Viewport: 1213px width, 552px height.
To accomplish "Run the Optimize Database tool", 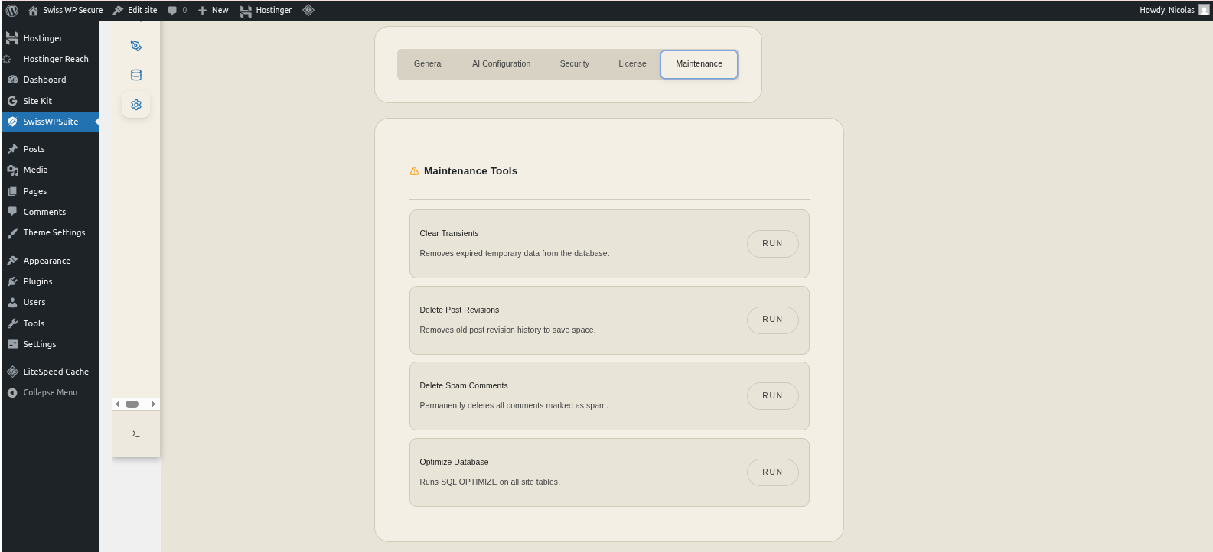I will pos(772,472).
